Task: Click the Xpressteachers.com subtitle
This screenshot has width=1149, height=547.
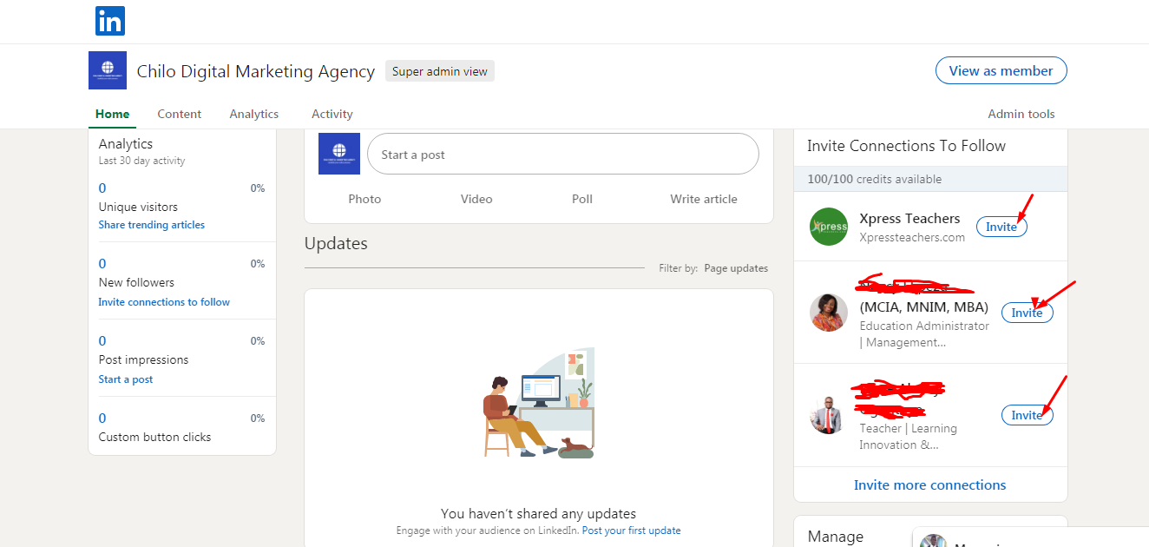Action: [912, 237]
